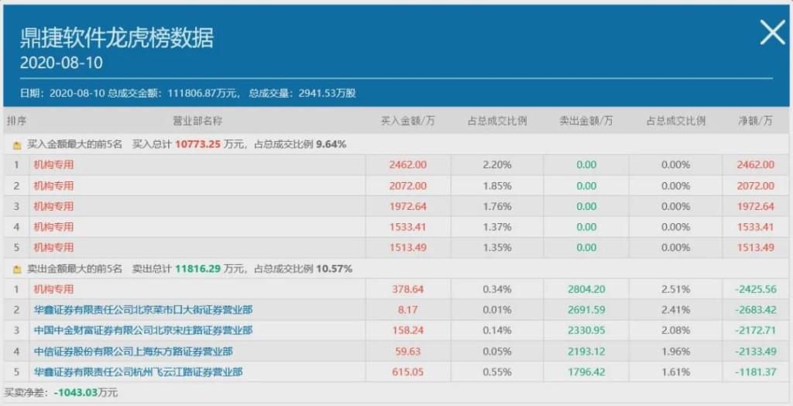Select the net amount -2172.71
Image resolution: width=793 pixels, height=406 pixels.
pos(756,331)
